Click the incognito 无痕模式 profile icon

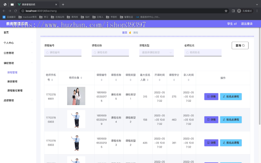[245, 11]
